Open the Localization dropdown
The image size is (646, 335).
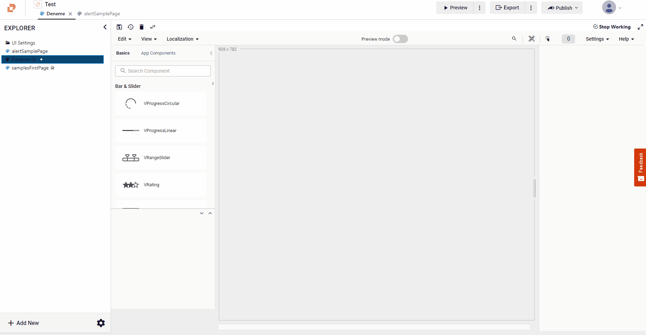point(183,39)
